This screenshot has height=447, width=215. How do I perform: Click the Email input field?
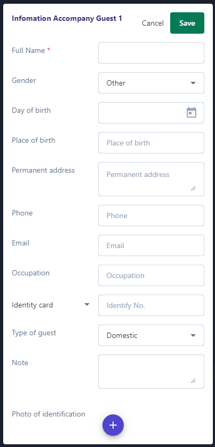(x=152, y=245)
